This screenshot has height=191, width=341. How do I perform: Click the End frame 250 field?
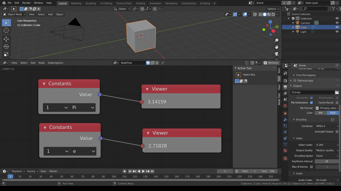coord(268,171)
